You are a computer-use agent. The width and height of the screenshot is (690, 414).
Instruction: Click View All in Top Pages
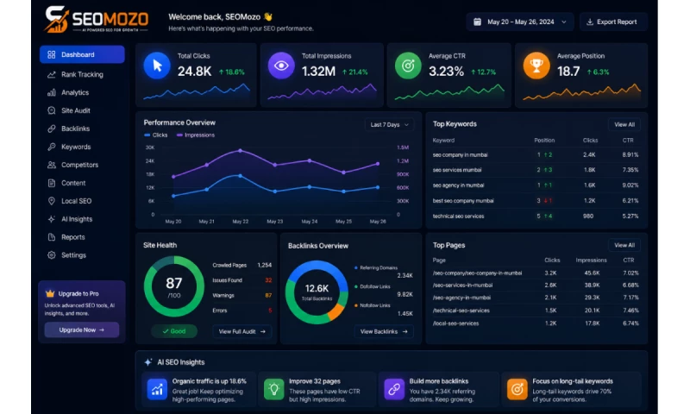click(624, 245)
